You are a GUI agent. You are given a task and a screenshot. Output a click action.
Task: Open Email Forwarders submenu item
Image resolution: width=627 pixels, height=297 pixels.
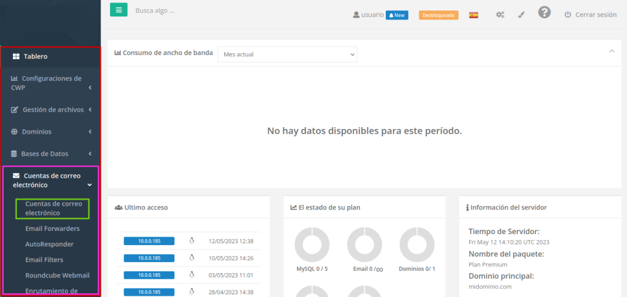[52, 229]
